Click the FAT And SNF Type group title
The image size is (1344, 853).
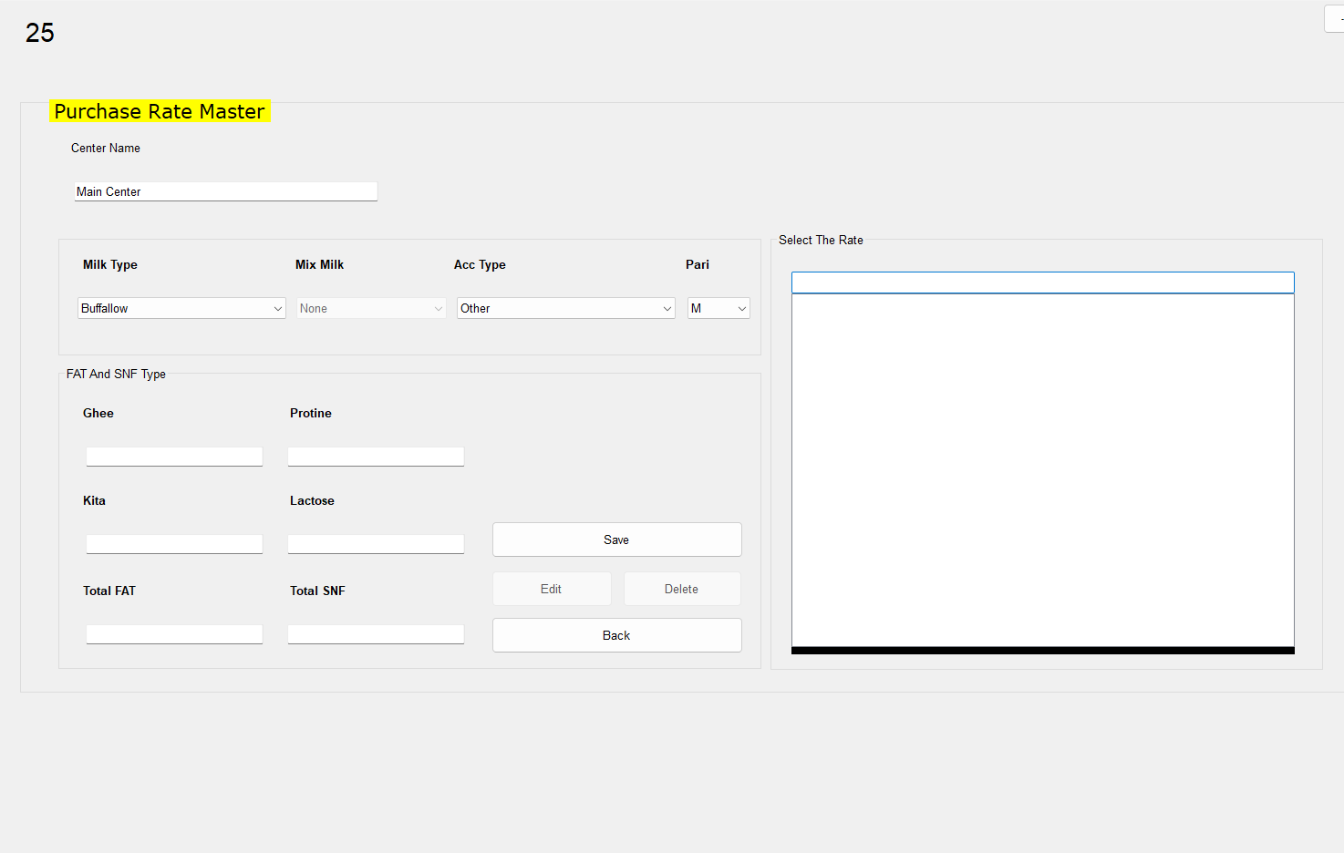click(x=116, y=374)
